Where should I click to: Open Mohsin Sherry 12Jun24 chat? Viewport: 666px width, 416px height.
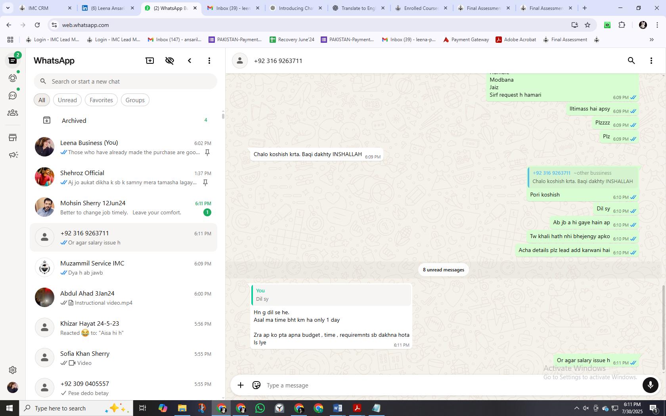pos(124,207)
